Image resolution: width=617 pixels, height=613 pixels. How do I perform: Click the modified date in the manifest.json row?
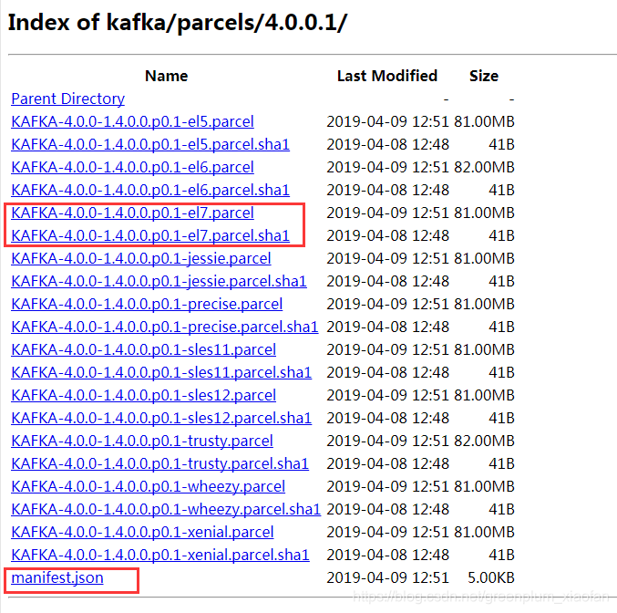click(387, 578)
